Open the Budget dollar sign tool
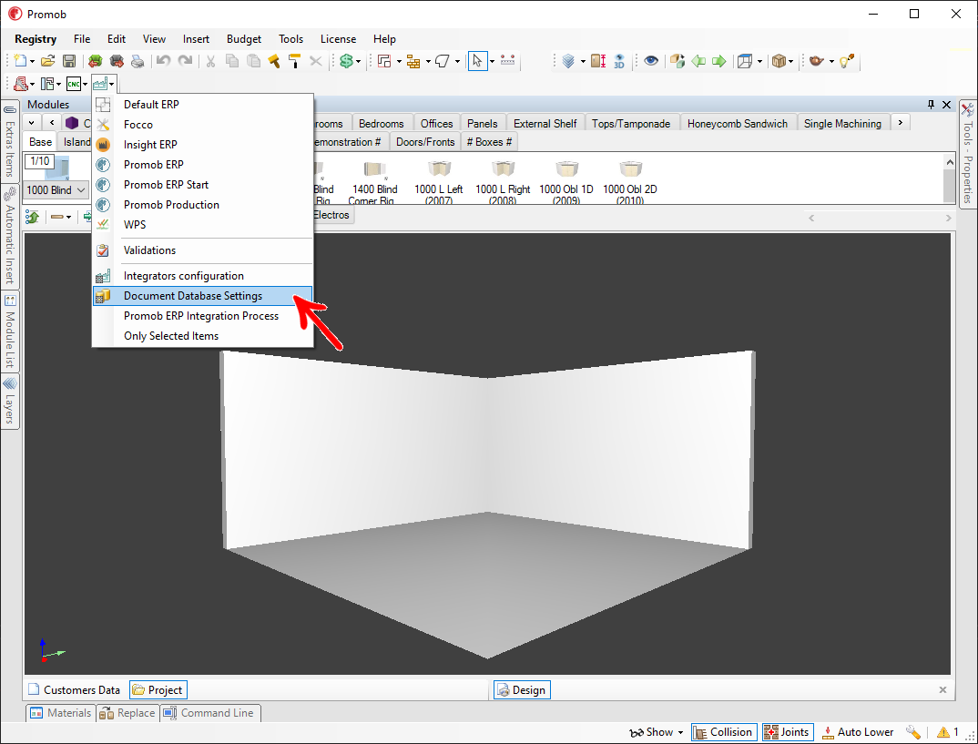978x744 pixels. pyautogui.click(x=347, y=60)
